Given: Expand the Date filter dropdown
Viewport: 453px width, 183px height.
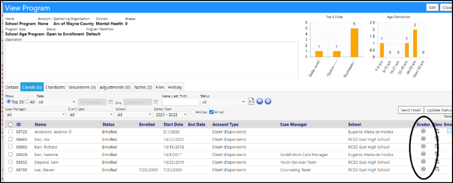Looking at the screenshot, I should [x=56, y=102].
